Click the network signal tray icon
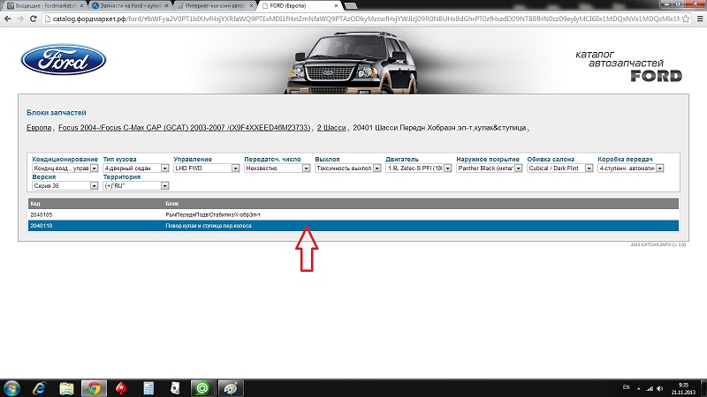This screenshot has height=397, width=707. pyautogui.click(x=650, y=388)
